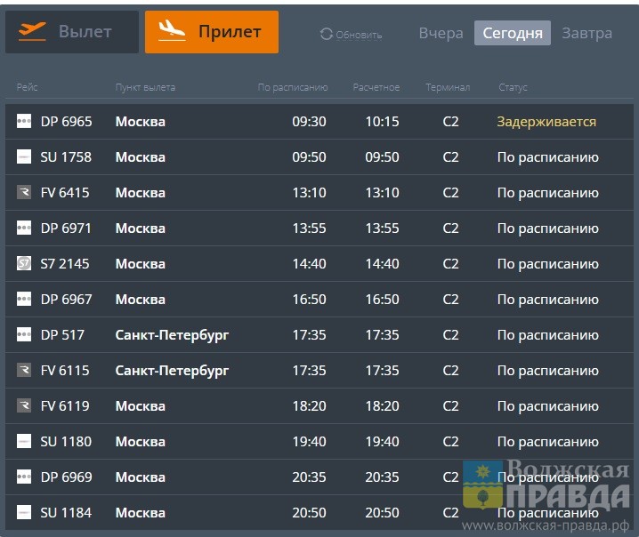
Task: Open the delayed flight status Задерживается
Action: coord(546,122)
